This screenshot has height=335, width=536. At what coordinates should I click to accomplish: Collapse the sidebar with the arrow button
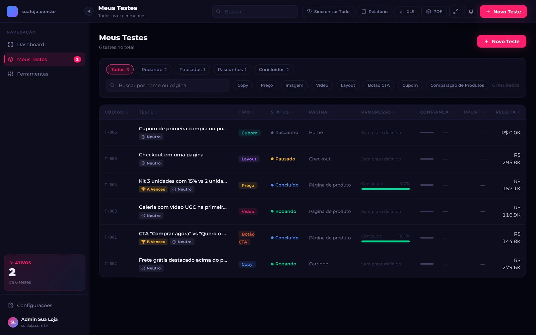coord(89,11)
